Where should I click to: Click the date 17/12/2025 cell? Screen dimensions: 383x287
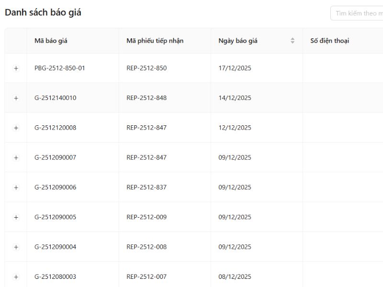(x=235, y=68)
